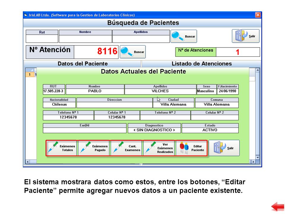The height and width of the screenshot is (214, 285).
Task: Click Telefono Nº 1 value 12345678
Action: point(68,117)
